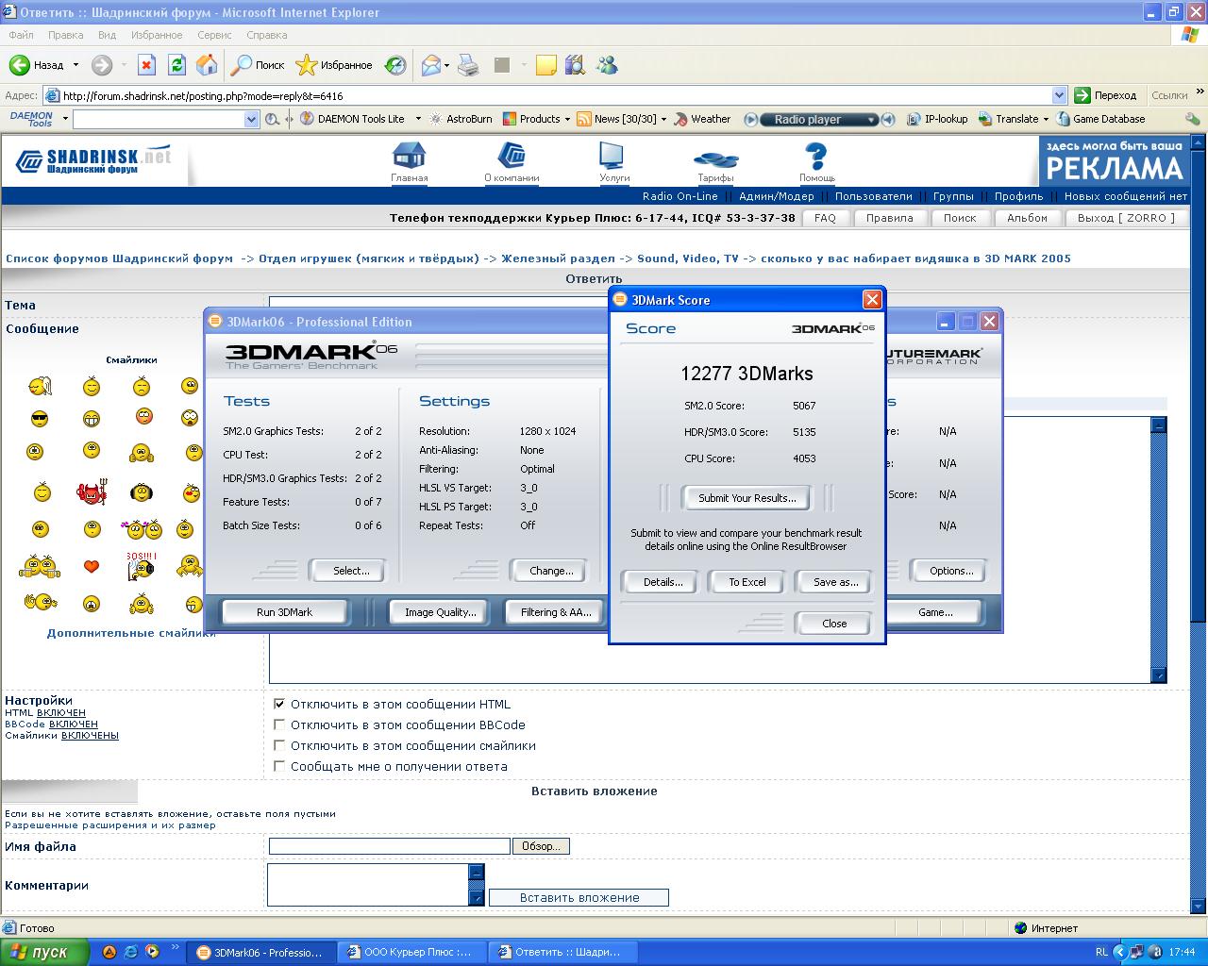Click the Переход go button

(x=1105, y=95)
